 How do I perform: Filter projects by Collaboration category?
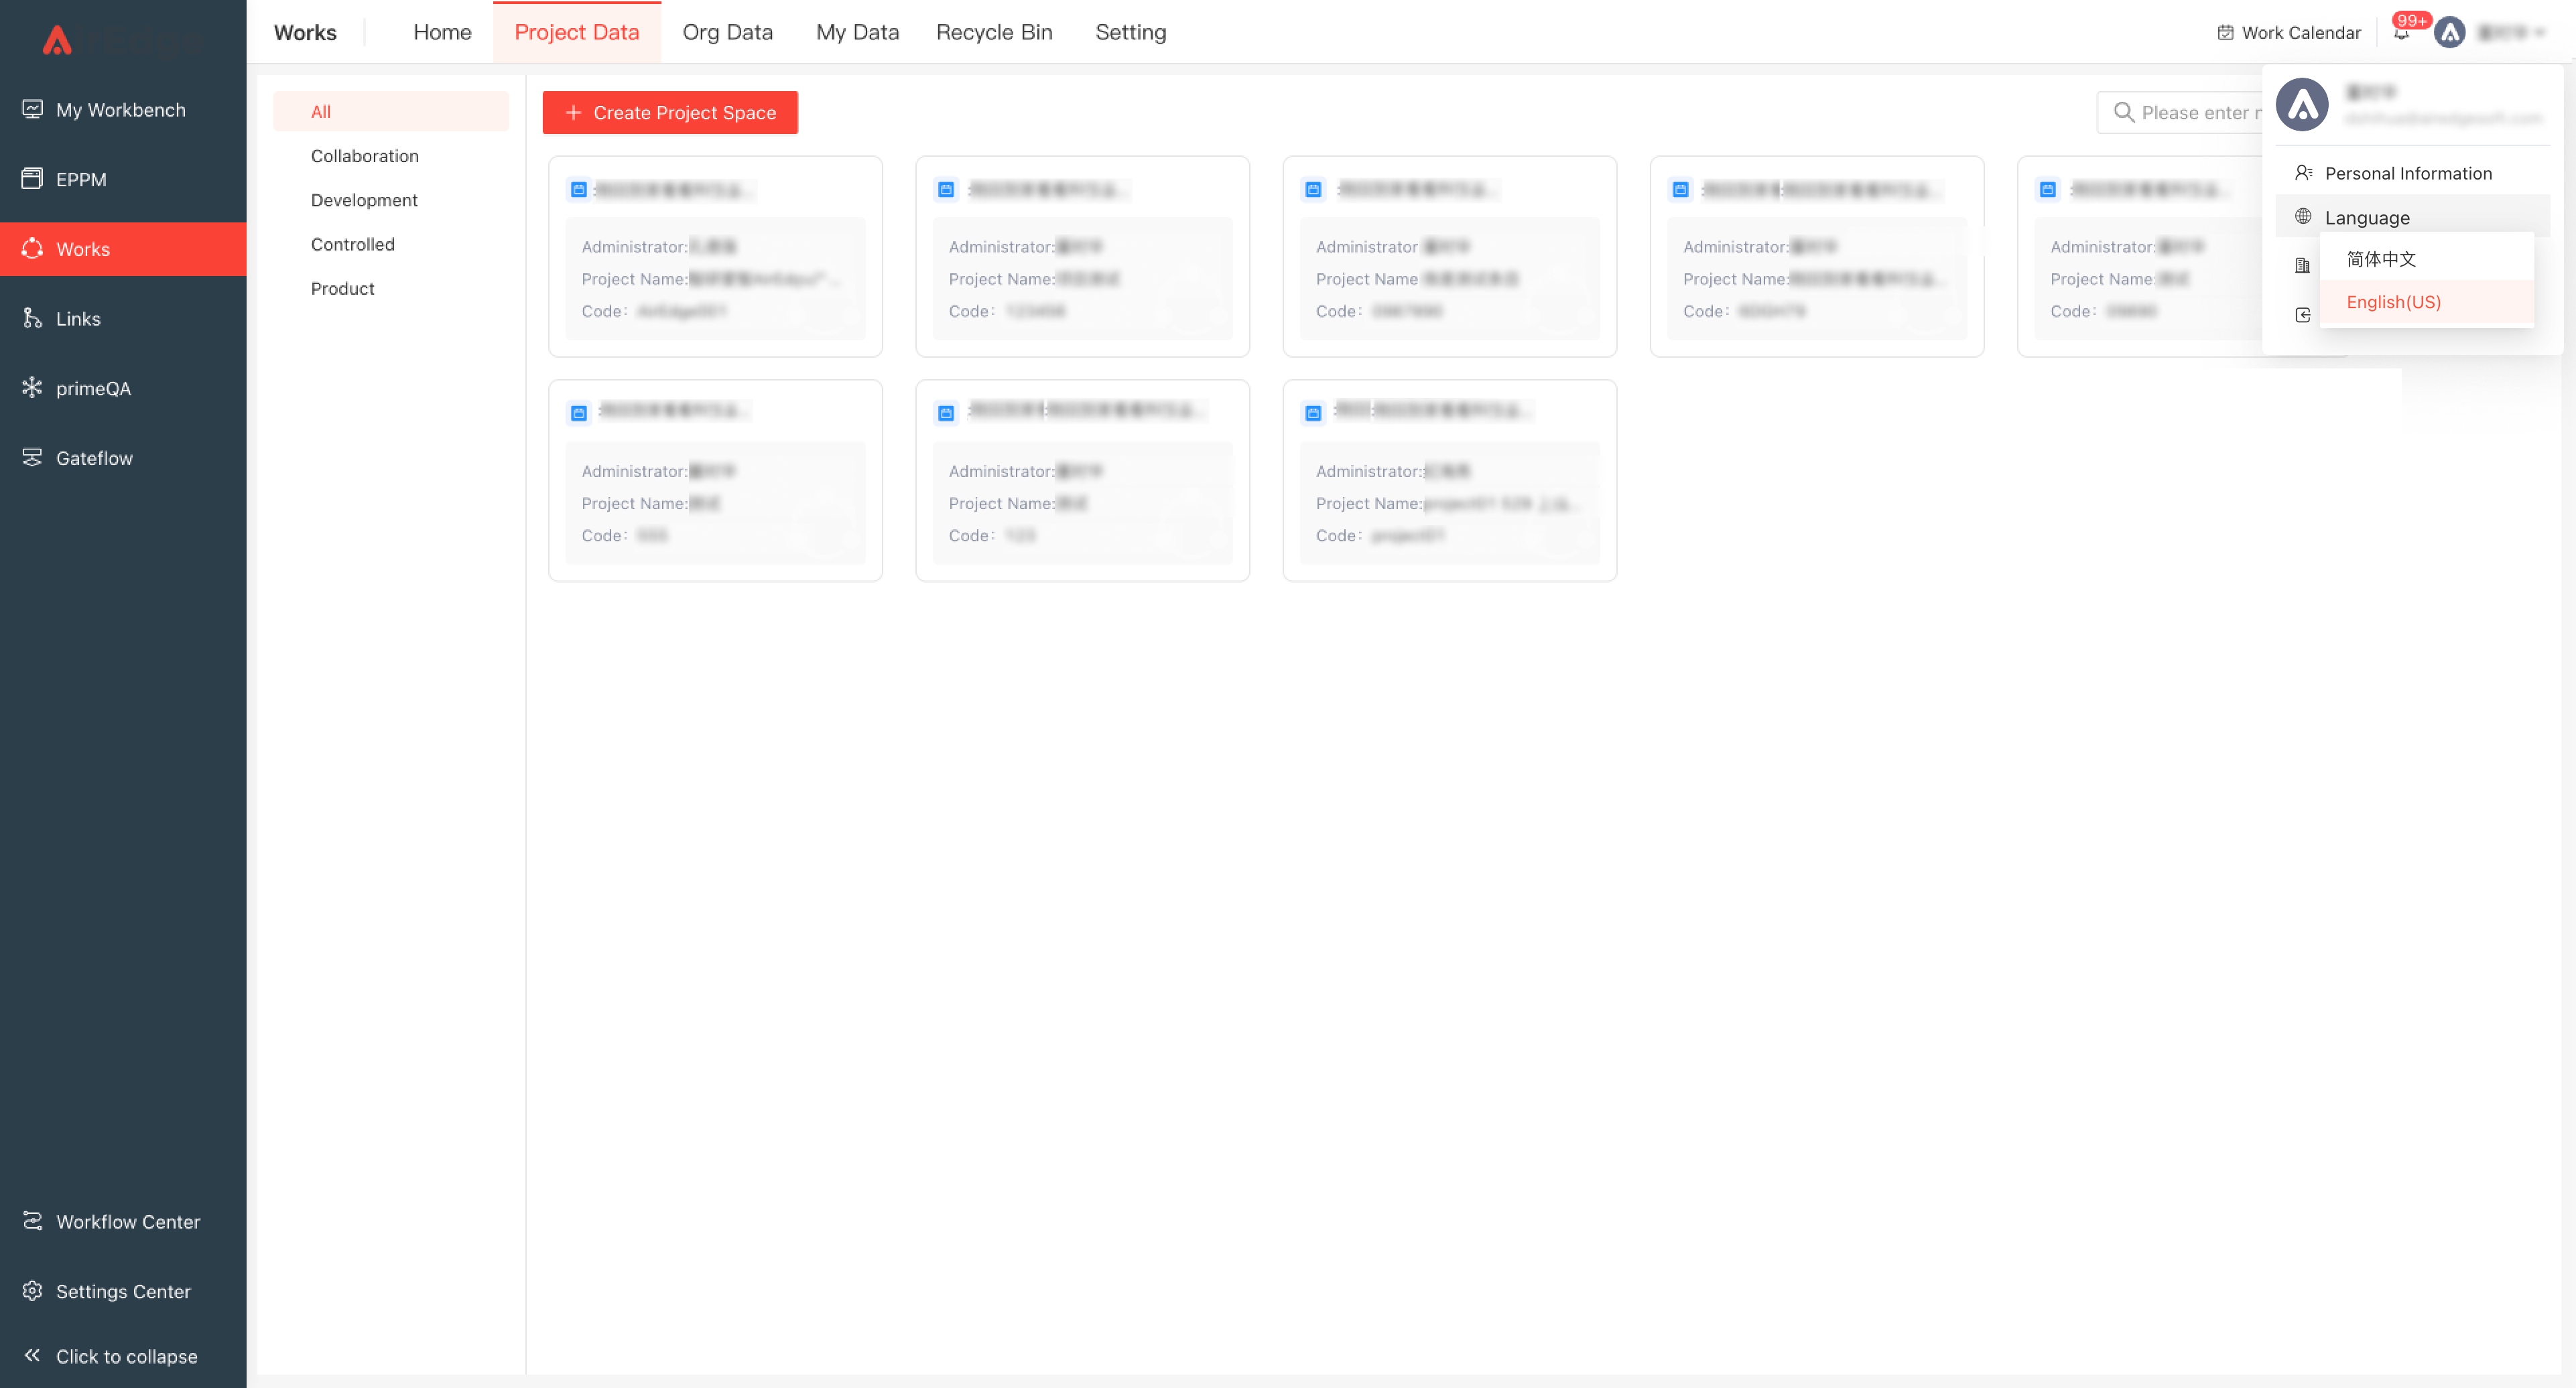365,156
